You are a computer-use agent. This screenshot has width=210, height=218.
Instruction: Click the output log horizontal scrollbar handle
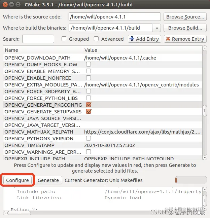tap(19, 213)
